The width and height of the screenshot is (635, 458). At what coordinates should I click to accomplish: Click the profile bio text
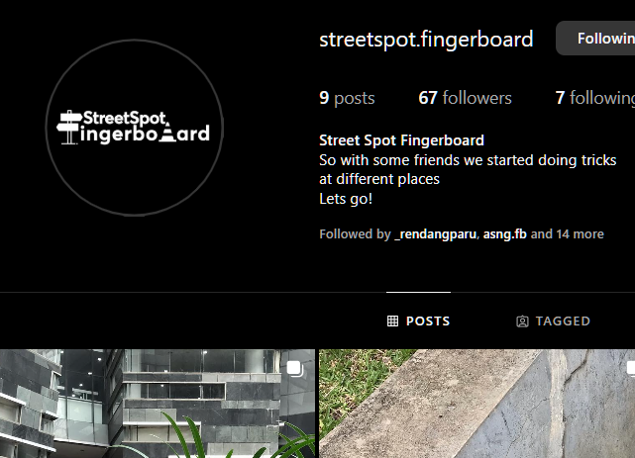click(x=468, y=179)
